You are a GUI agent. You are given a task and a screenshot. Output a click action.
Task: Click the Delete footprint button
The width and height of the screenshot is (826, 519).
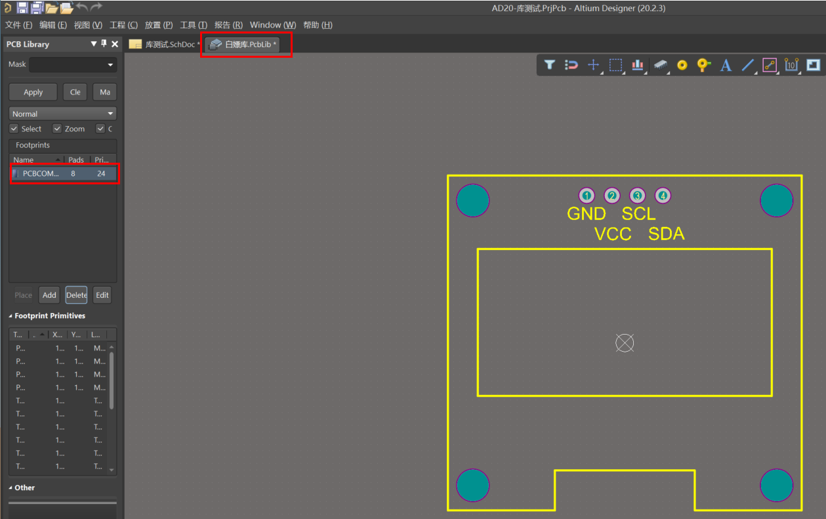click(x=76, y=295)
